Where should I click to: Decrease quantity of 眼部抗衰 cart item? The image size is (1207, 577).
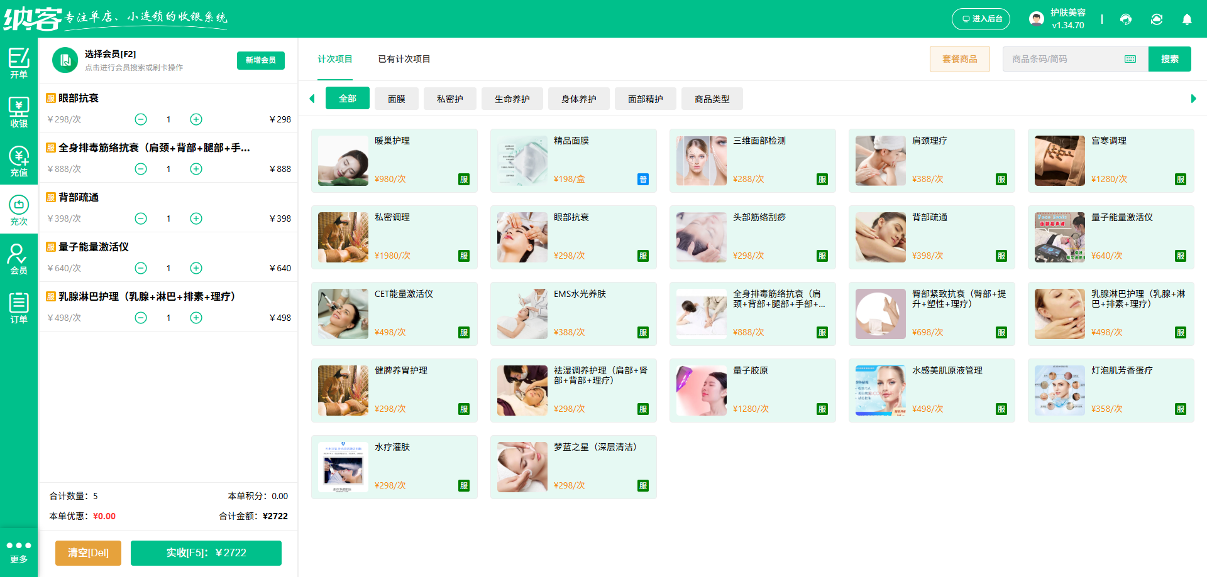pos(141,119)
